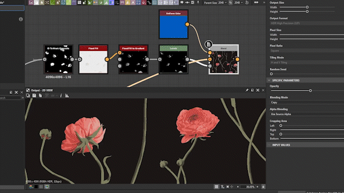Toggle the lock icon beside zoom percentage
This screenshot has width=344, height=193.
coord(263,187)
